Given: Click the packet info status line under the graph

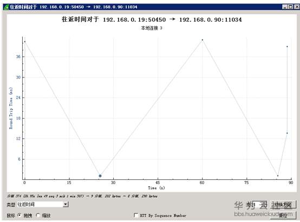Looking at the screenshot, I should tap(82, 196).
